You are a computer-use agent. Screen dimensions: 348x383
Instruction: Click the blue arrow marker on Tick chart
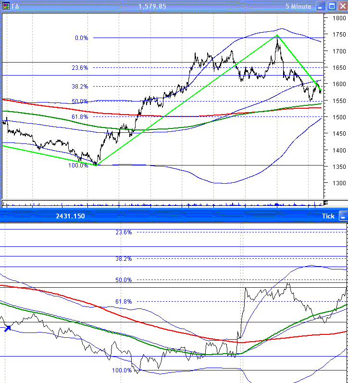pyautogui.click(x=7, y=328)
